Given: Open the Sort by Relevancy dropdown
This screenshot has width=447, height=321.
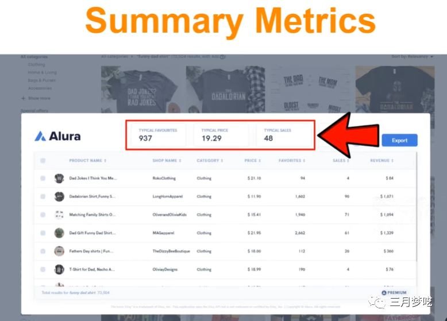Looking at the screenshot, I should click(x=412, y=57).
